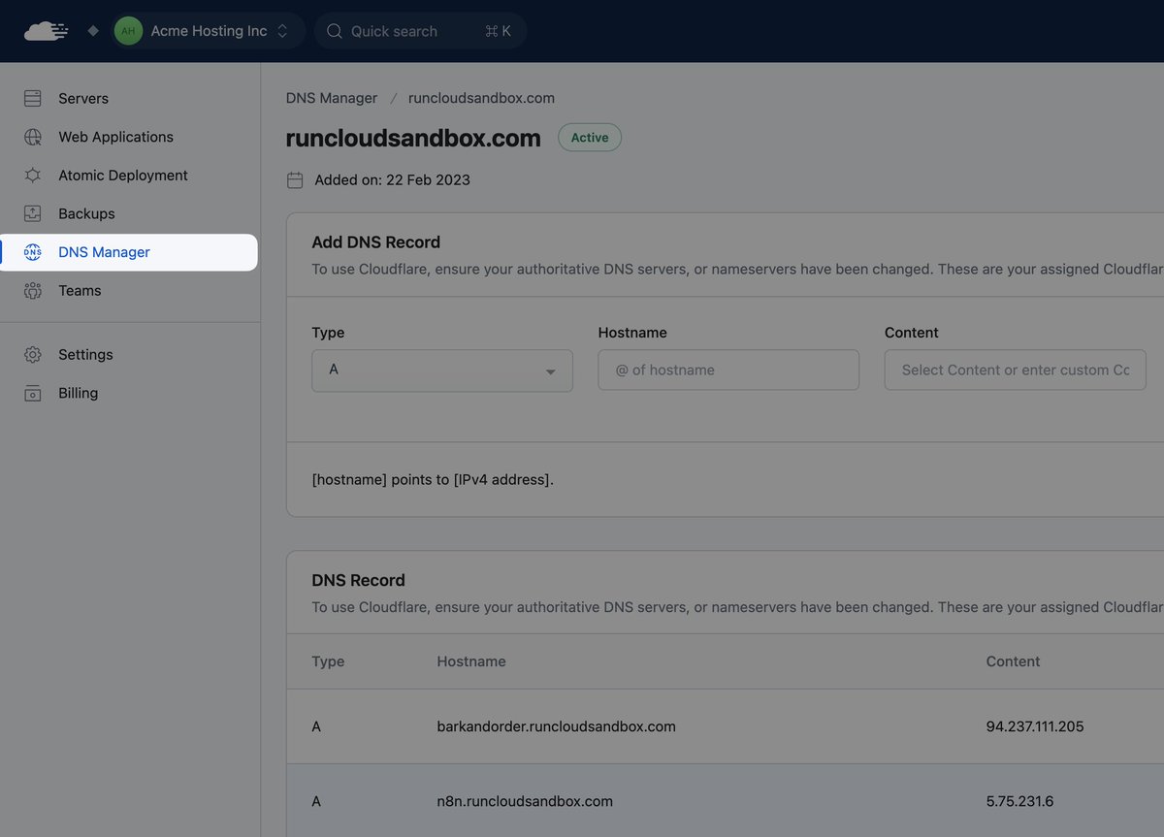This screenshot has width=1164, height=837.
Task: Click the Content column header in table
Action: tap(1013, 661)
